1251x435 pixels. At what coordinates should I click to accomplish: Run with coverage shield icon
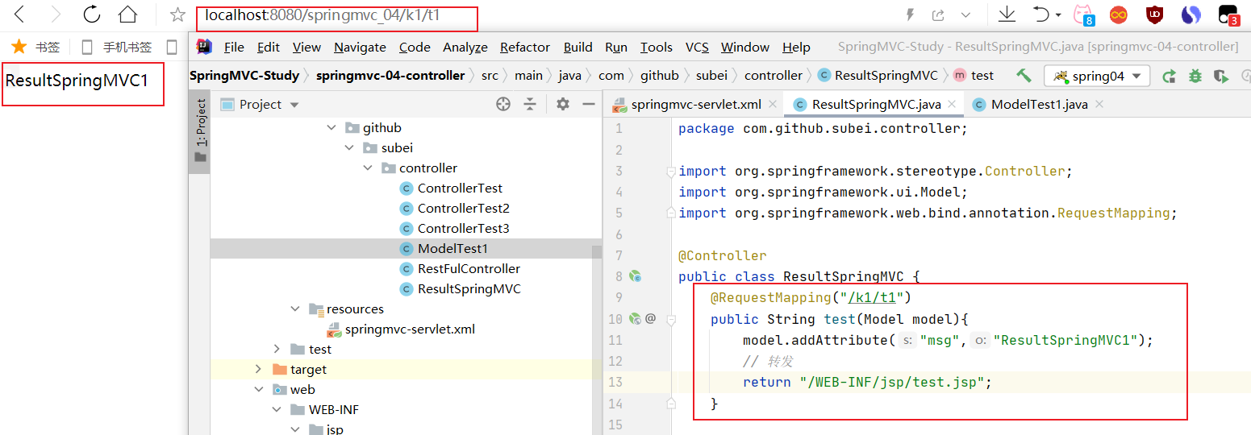[x=1222, y=77]
